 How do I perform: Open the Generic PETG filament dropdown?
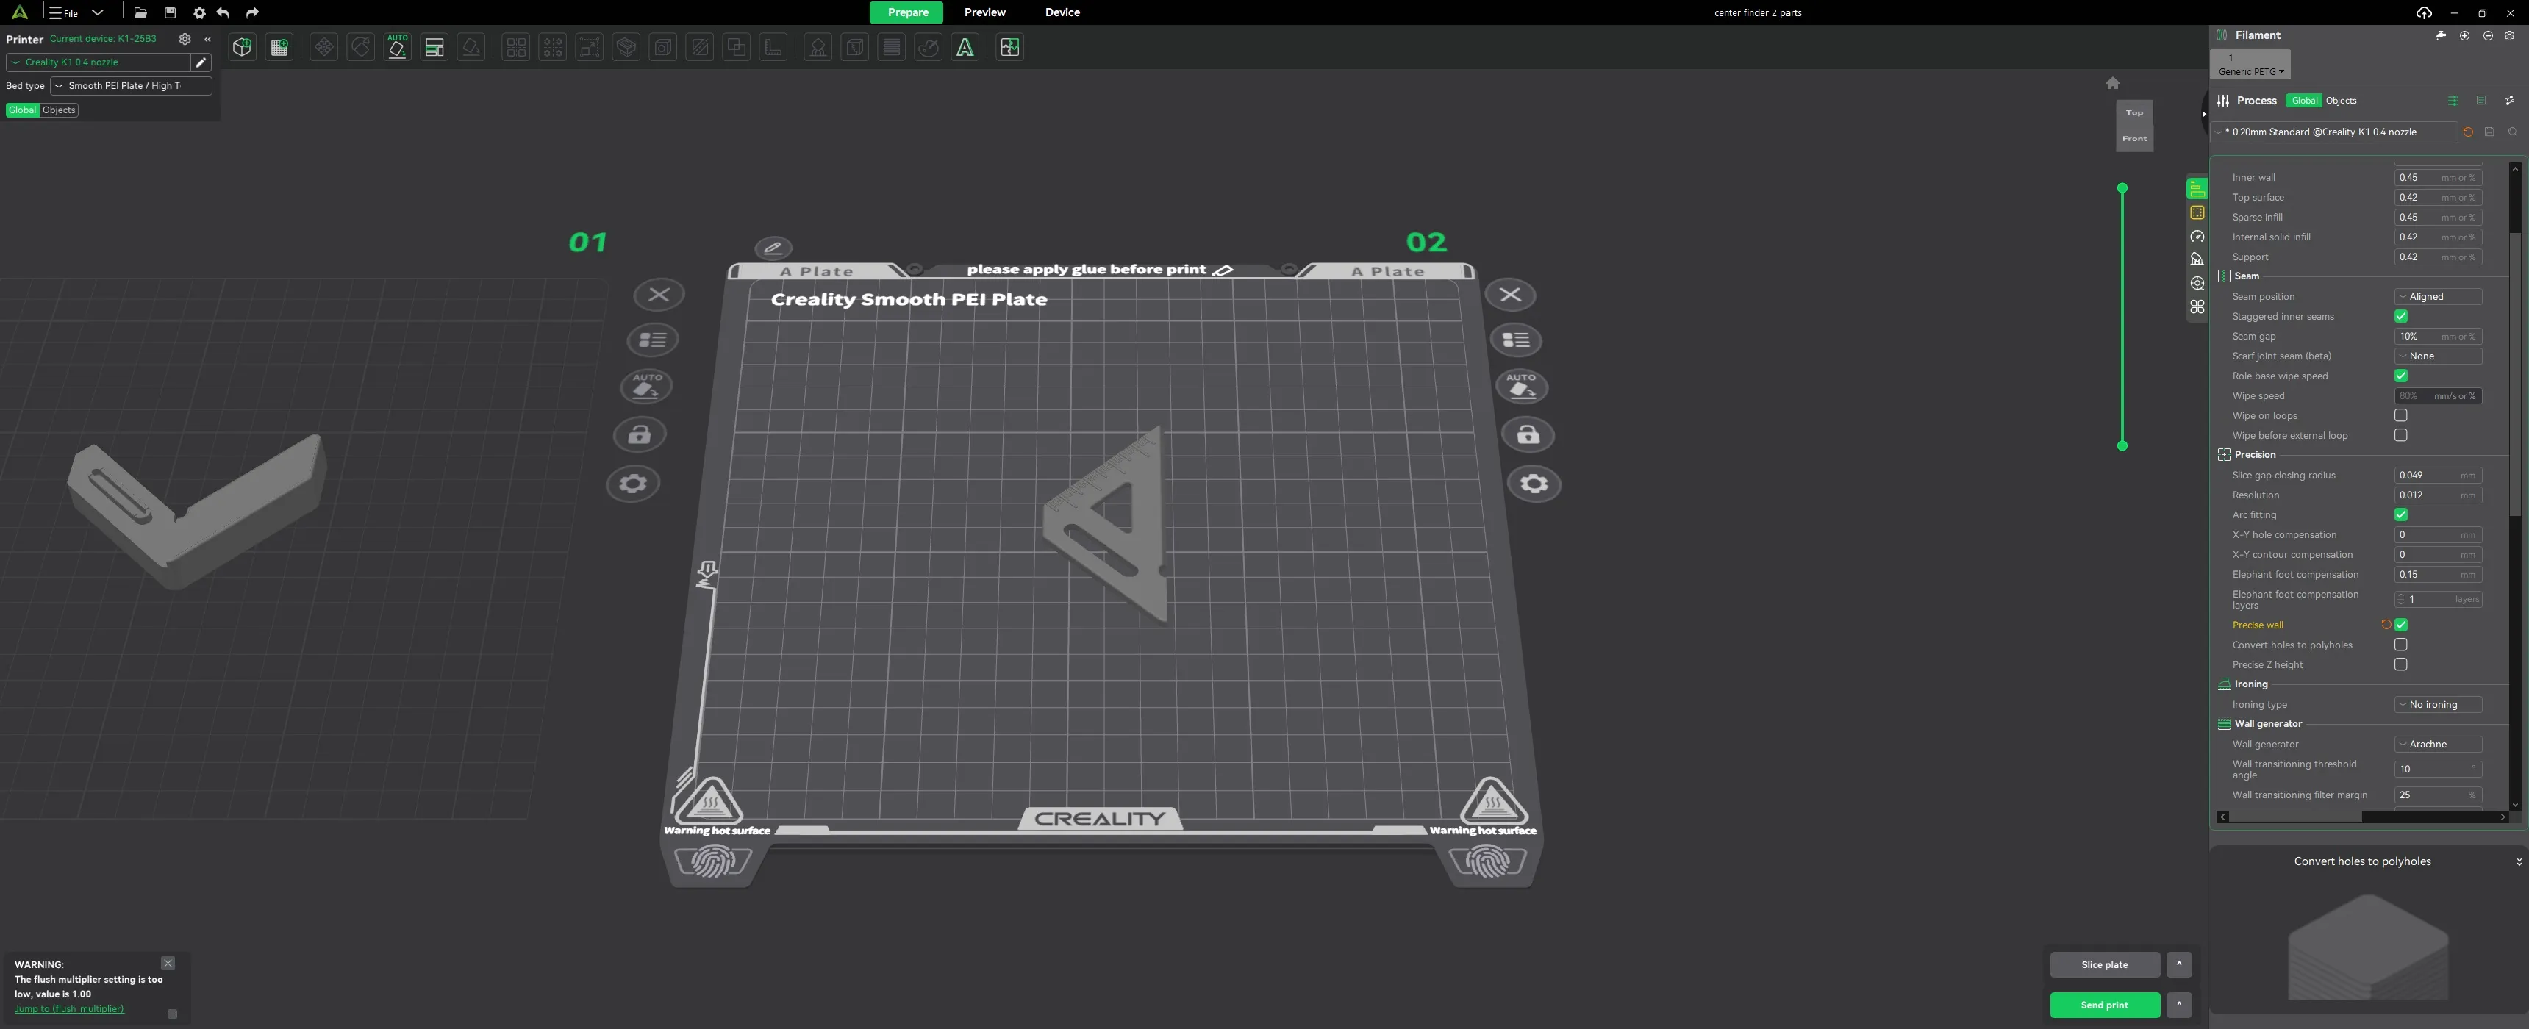click(2250, 72)
